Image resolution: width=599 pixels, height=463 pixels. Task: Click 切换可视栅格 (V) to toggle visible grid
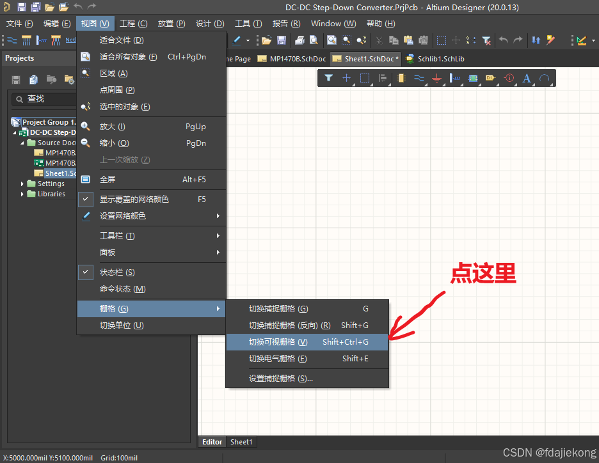(x=307, y=342)
